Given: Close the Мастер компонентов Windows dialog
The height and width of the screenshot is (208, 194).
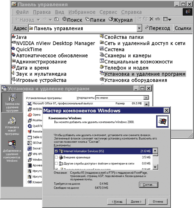Looking at the screenshot, I should [x=166, y=110].
